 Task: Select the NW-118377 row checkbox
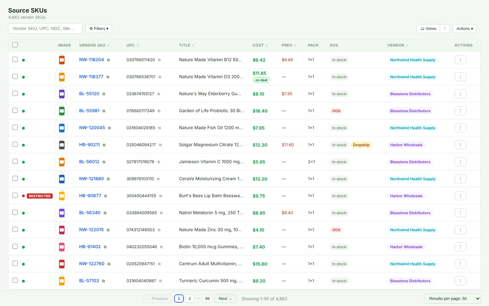click(15, 76)
